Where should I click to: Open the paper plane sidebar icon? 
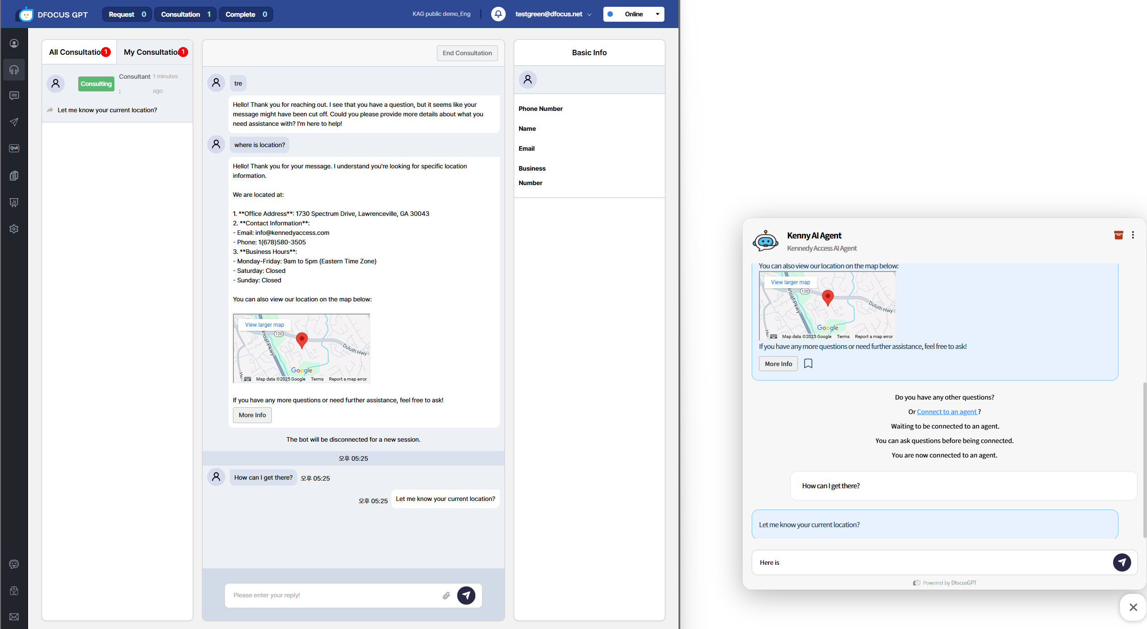14,122
